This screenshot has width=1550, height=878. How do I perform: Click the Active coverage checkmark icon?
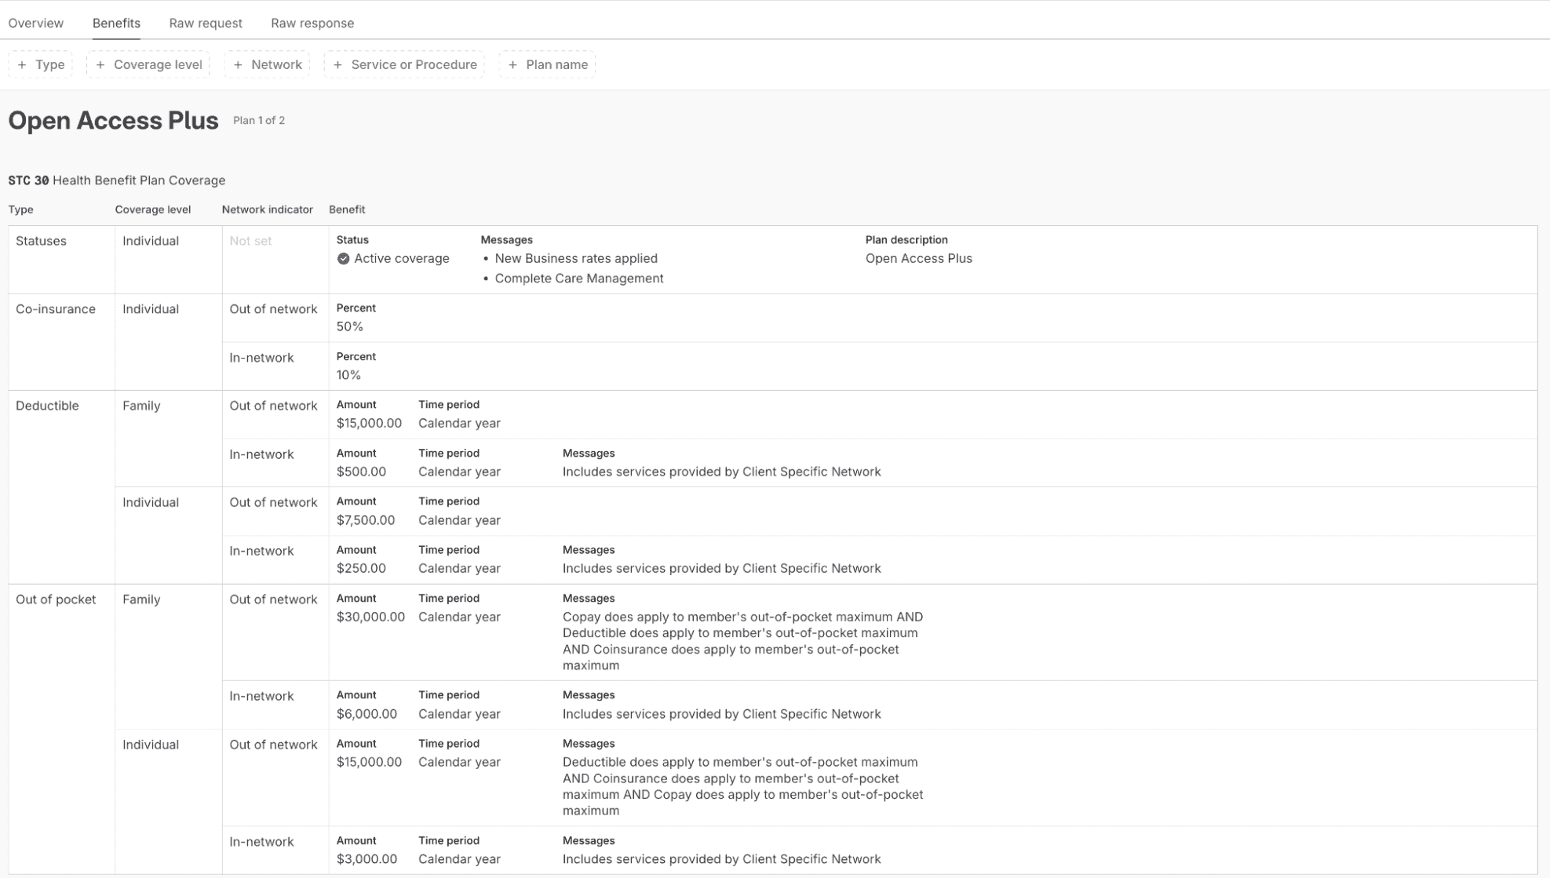pos(343,259)
